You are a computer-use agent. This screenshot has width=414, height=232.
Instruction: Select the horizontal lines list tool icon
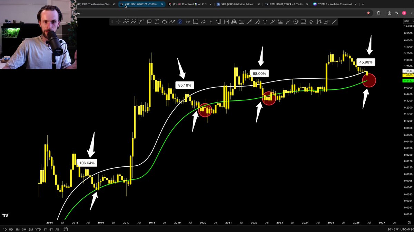click(x=304, y=22)
